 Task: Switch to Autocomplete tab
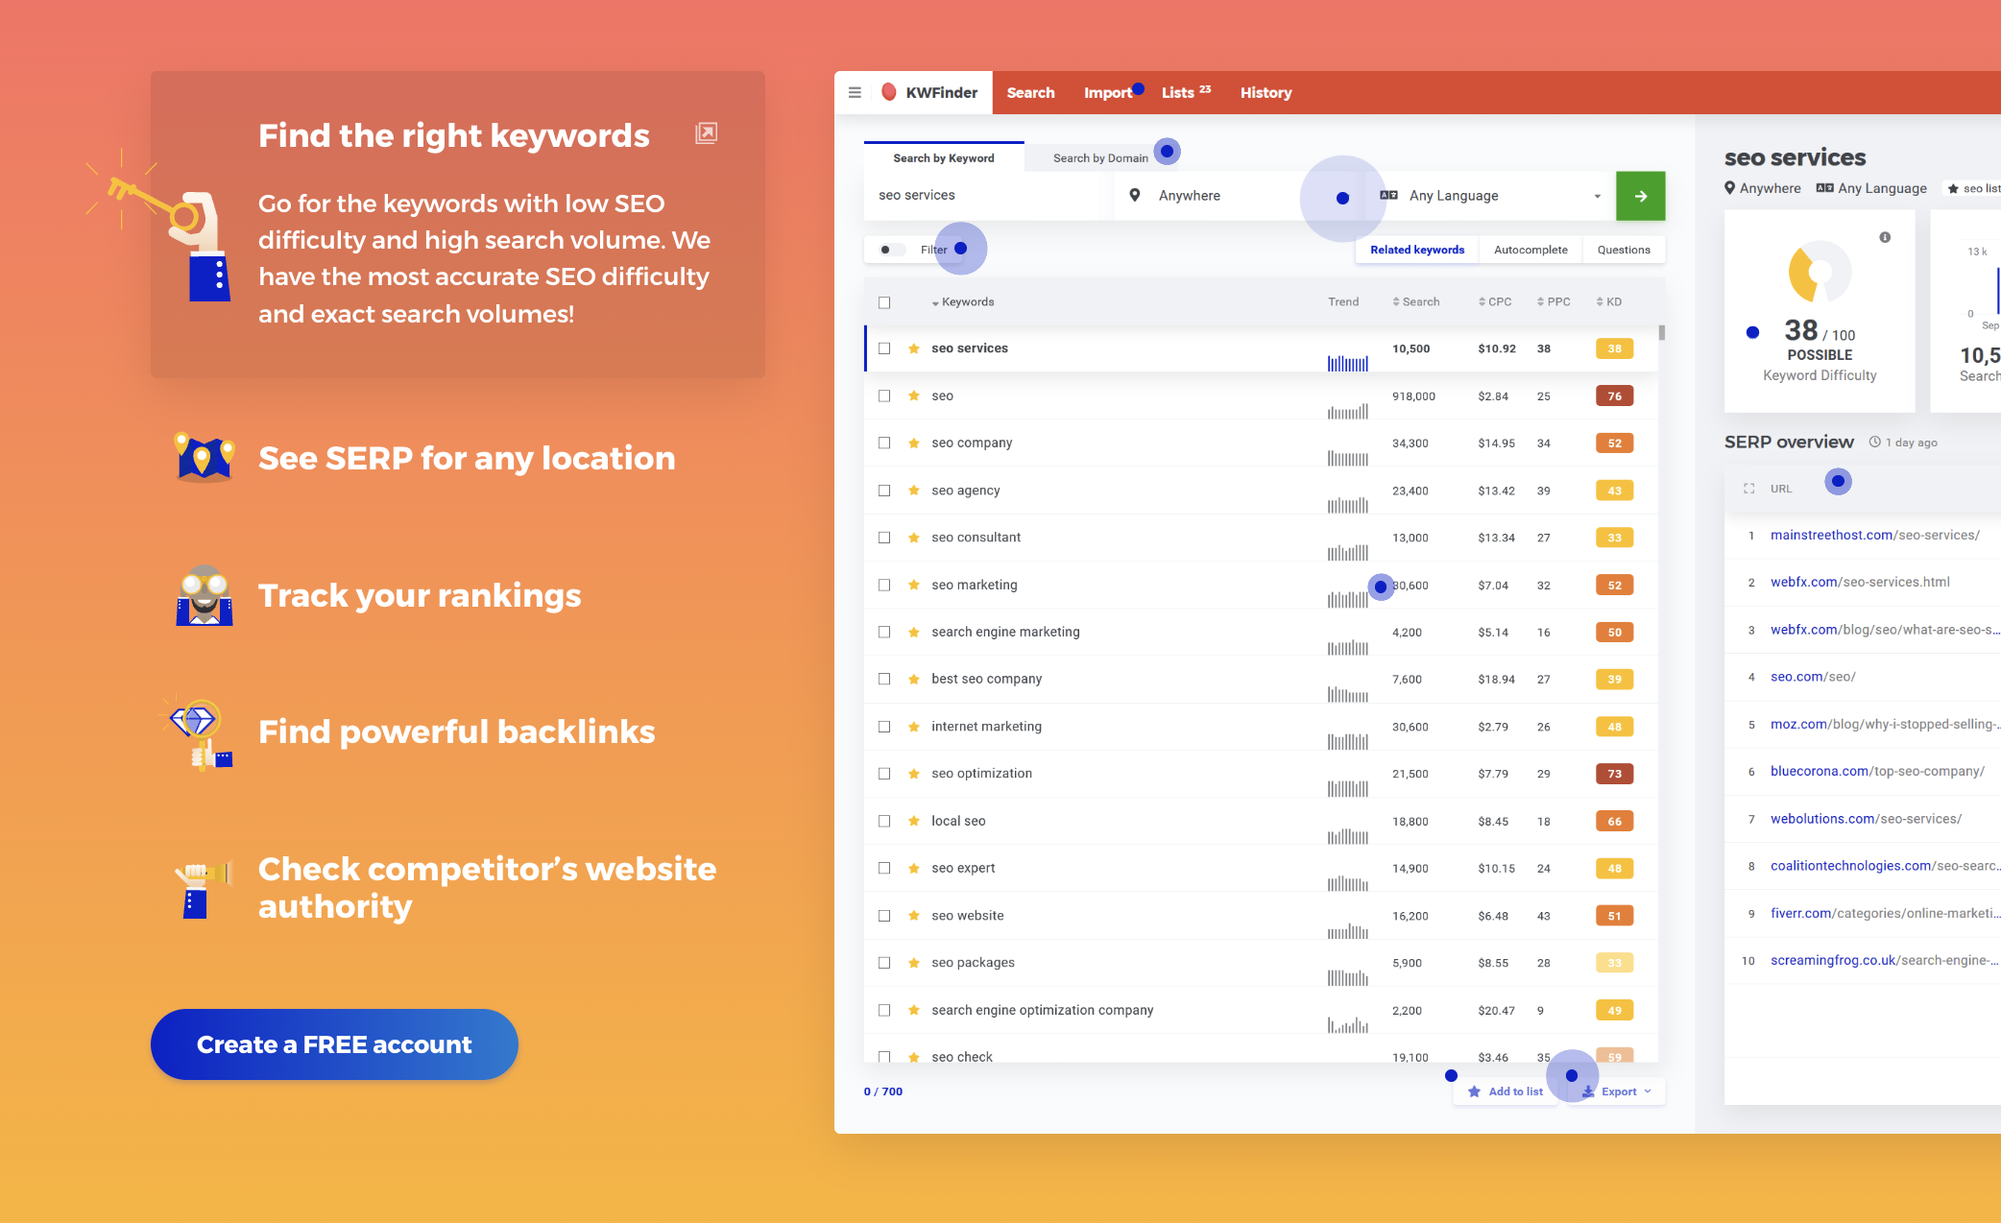click(1531, 250)
